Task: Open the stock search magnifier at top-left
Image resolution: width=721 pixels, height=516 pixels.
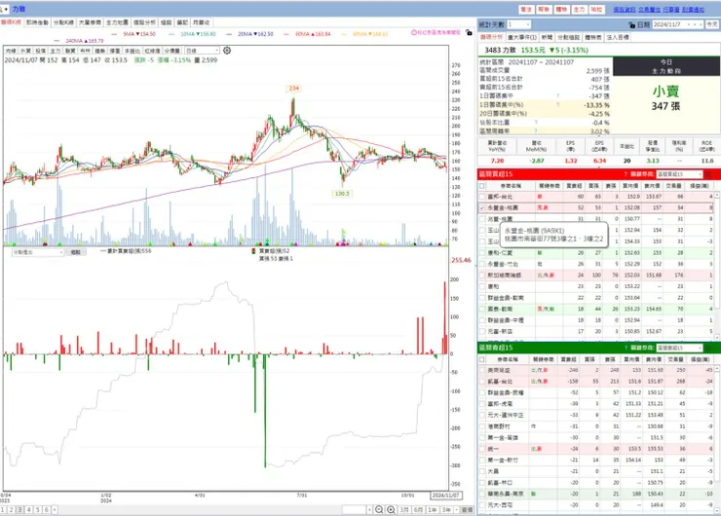Action: coord(1,9)
